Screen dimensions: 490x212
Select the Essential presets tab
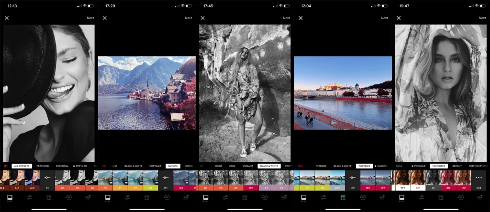tap(62, 166)
